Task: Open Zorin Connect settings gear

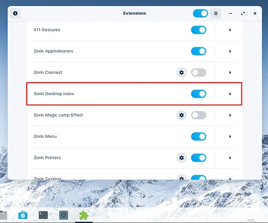Action: (181, 73)
